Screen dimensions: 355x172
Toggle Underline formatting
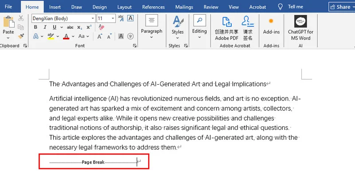[x=55, y=27]
